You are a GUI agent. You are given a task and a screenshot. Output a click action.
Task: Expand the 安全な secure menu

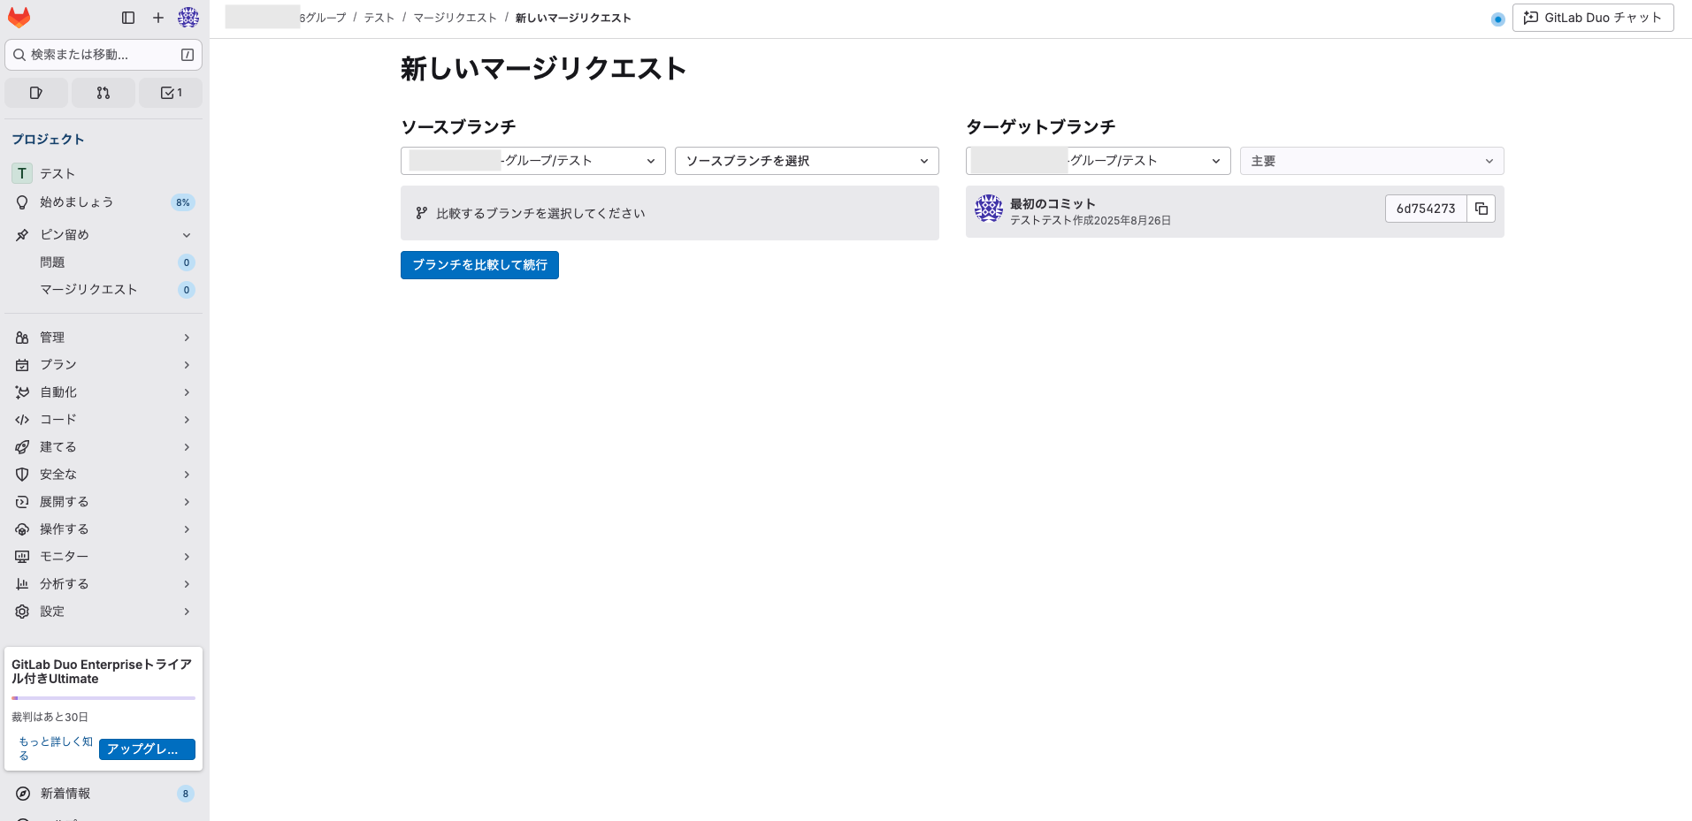103,475
